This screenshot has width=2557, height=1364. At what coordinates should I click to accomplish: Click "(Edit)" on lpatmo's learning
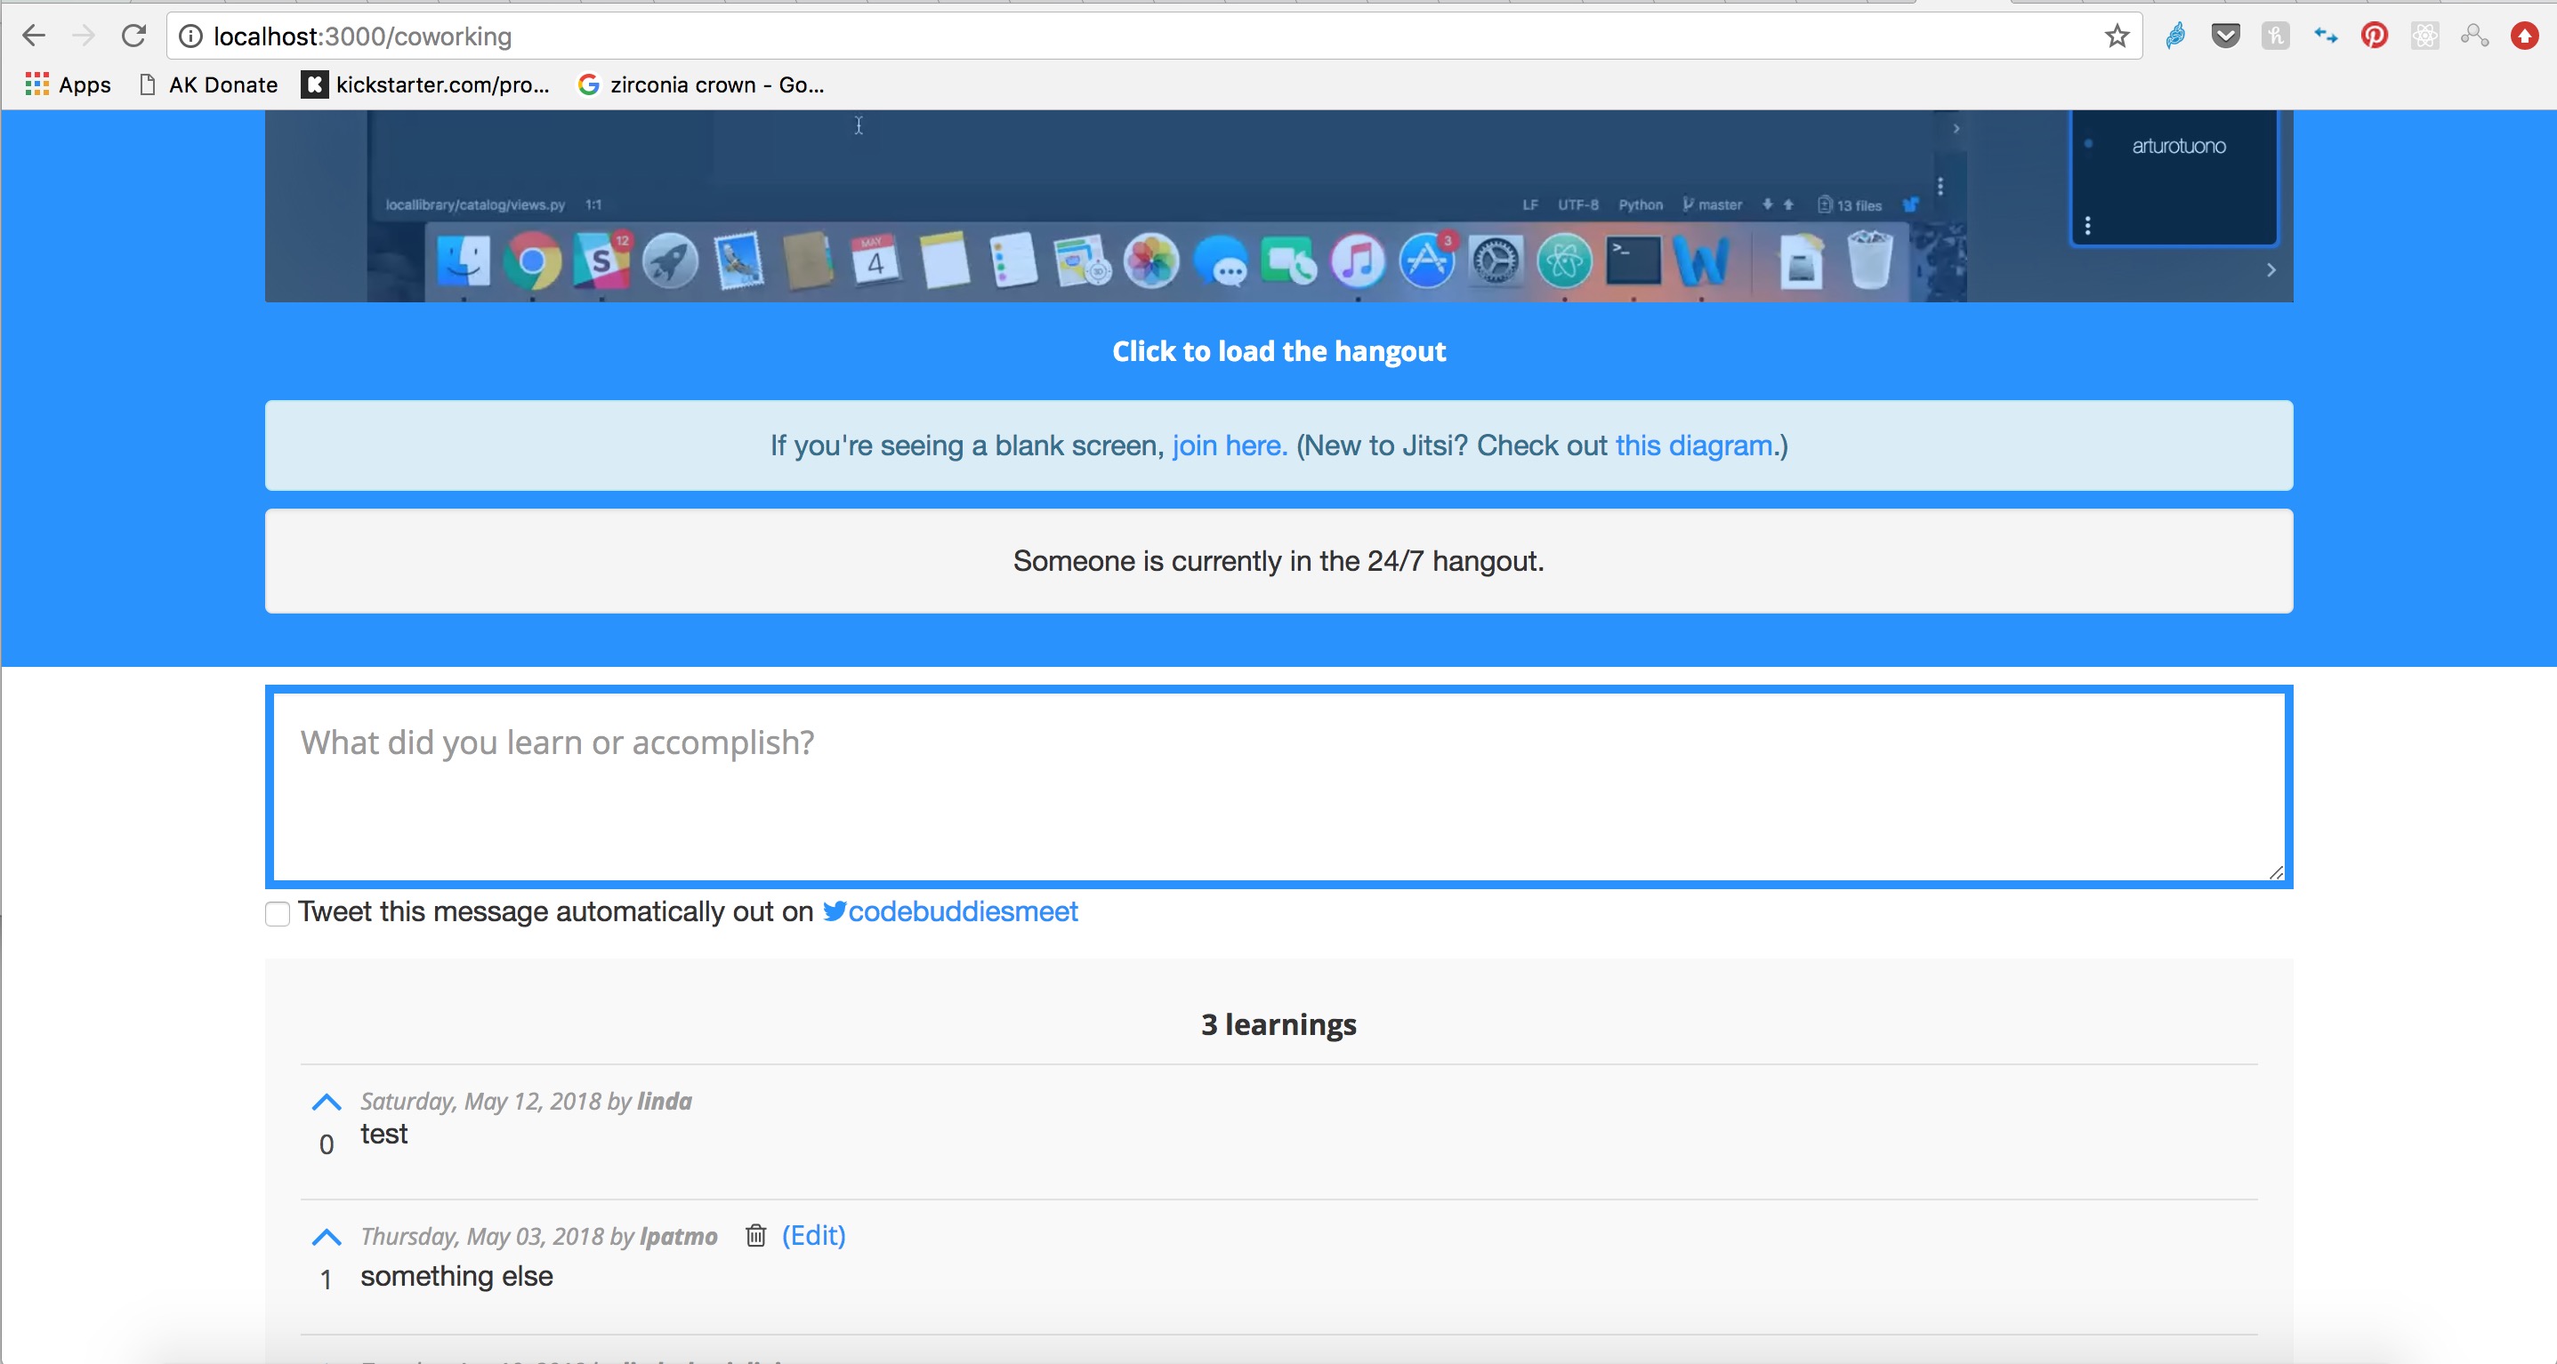(x=813, y=1235)
